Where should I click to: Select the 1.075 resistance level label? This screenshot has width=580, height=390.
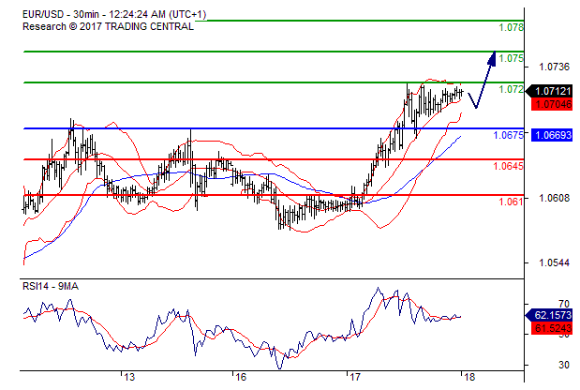pyautogui.click(x=511, y=58)
